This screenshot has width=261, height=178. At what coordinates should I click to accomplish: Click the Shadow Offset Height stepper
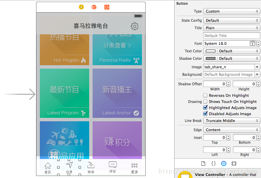(x=258, y=84)
